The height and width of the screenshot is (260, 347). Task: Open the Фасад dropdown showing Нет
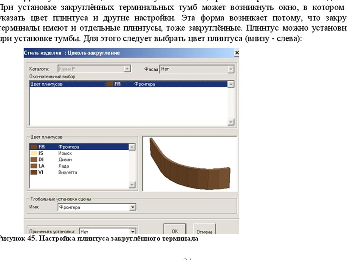231,69
